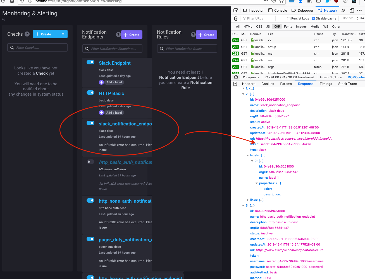Collapse the labels object in the response

click(248, 155)
